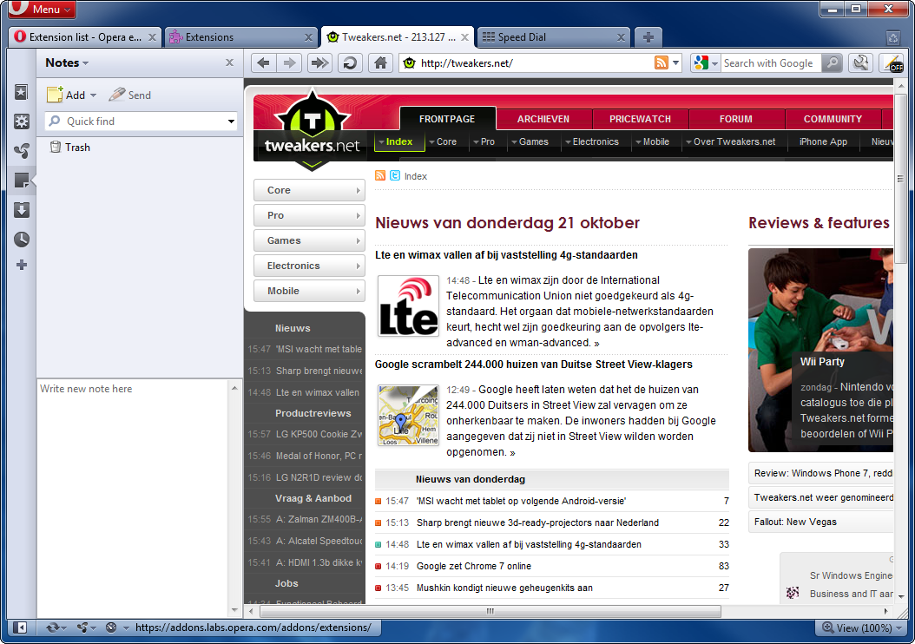Go forward with the Forward arrow button

[289, 63]
